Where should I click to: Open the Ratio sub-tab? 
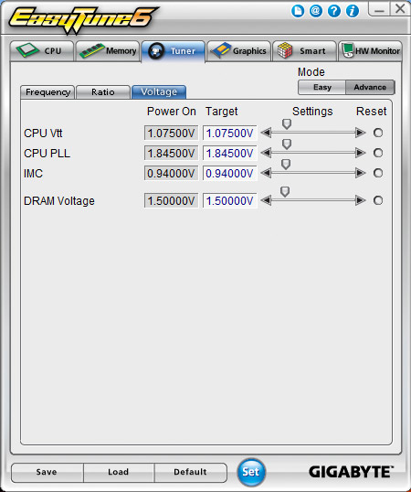[x=103, y=92]
